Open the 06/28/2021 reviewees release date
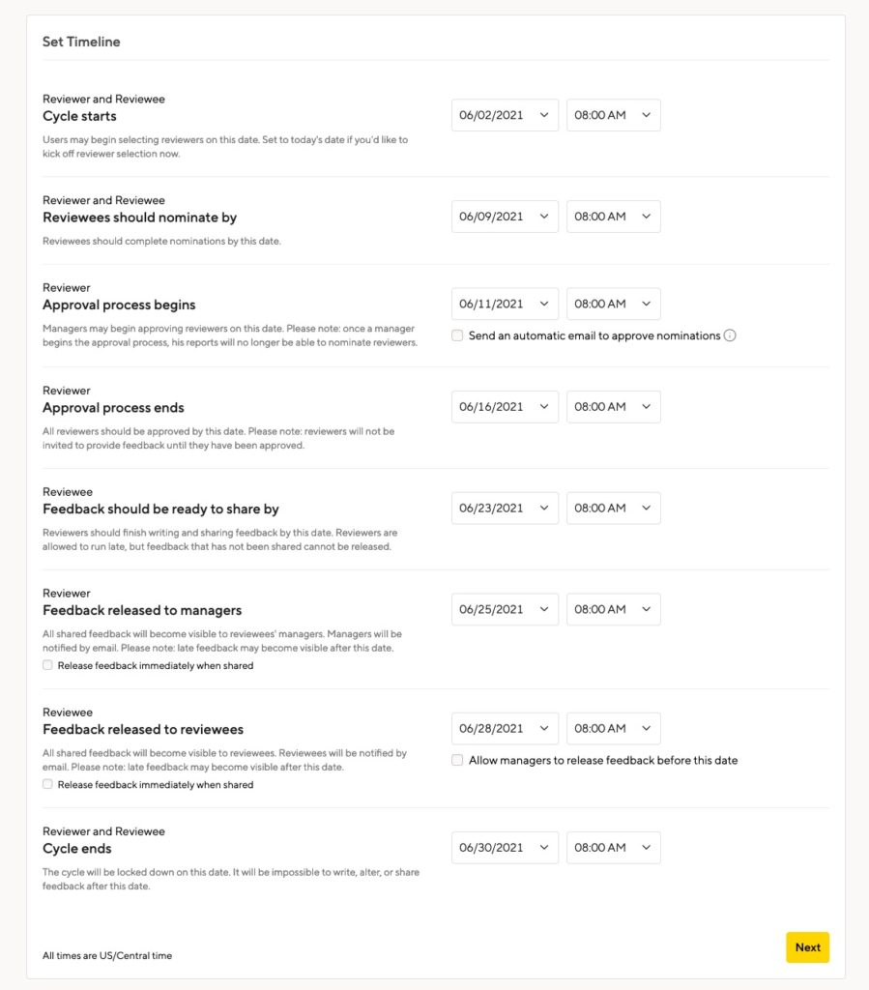Screen dimensions: 869x990 (505, 729)
